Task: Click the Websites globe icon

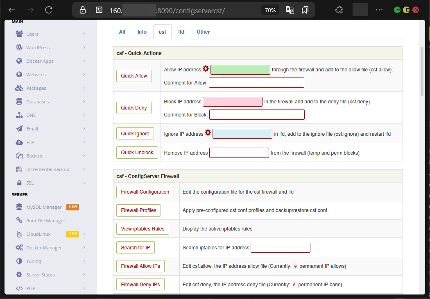Action: [19, 74]
